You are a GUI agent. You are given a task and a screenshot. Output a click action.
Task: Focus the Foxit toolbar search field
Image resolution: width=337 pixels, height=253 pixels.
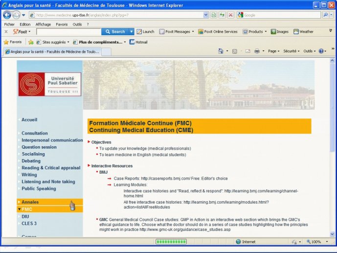pos(68,32)
